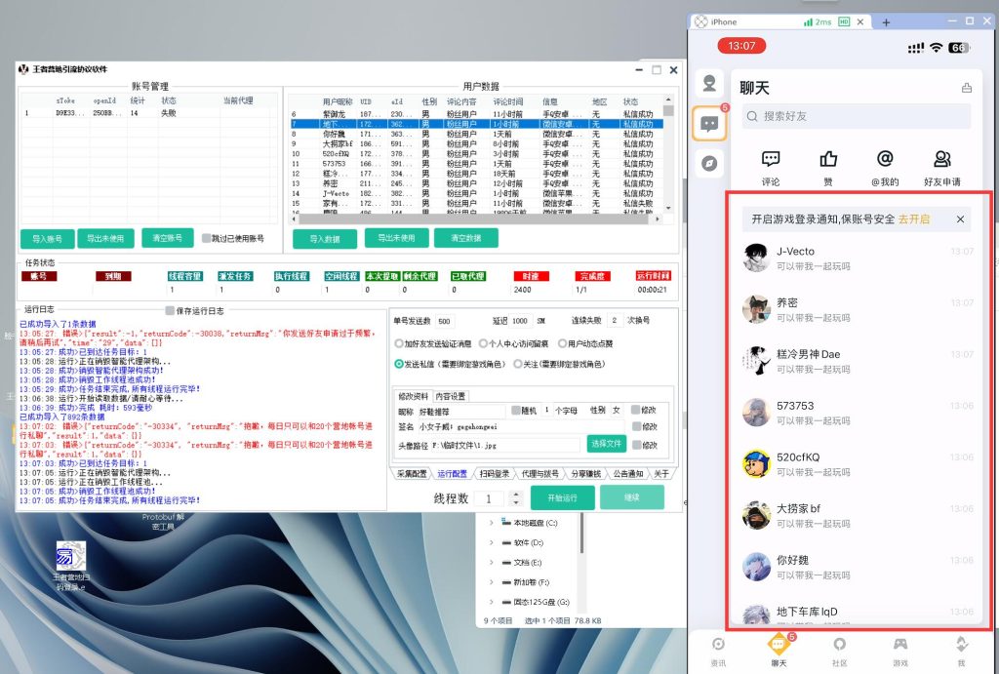Image resolution: width=999 pixels, height=674 pixels.
Task: View 好友申请 friend requests
Action: coord(942,166)
